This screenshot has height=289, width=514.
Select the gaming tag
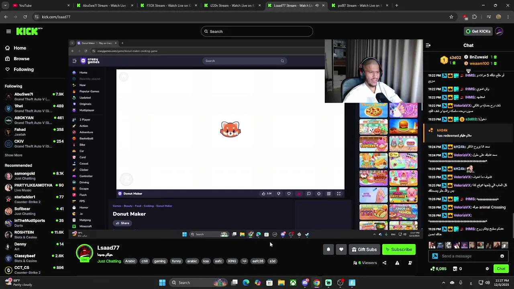pos(160,261)
